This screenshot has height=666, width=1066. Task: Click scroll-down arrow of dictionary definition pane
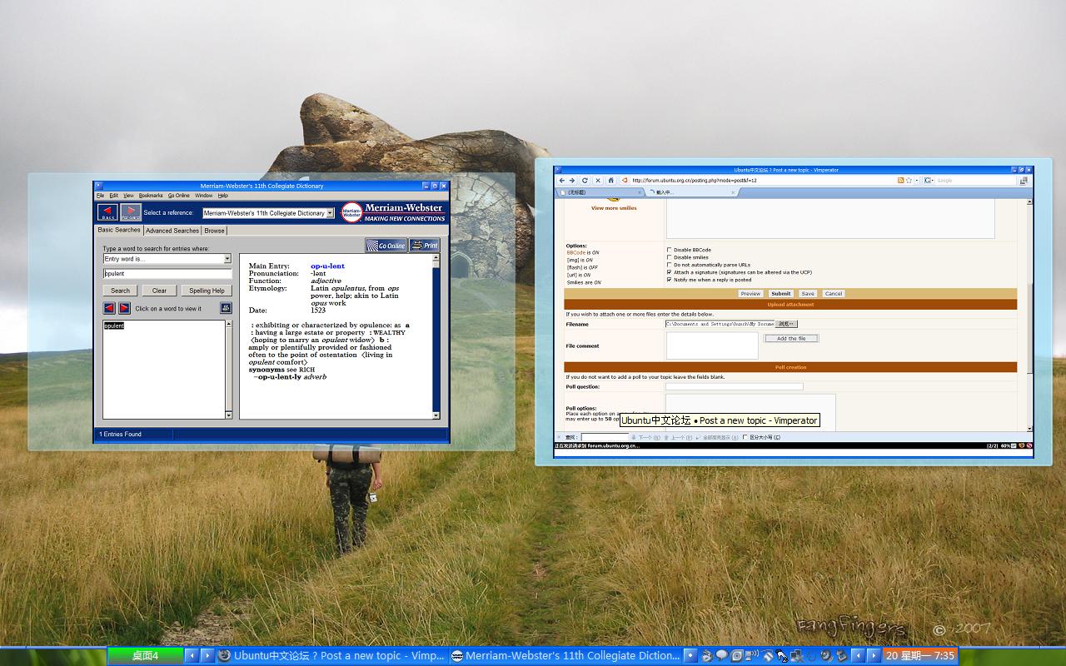click(436, 415)
